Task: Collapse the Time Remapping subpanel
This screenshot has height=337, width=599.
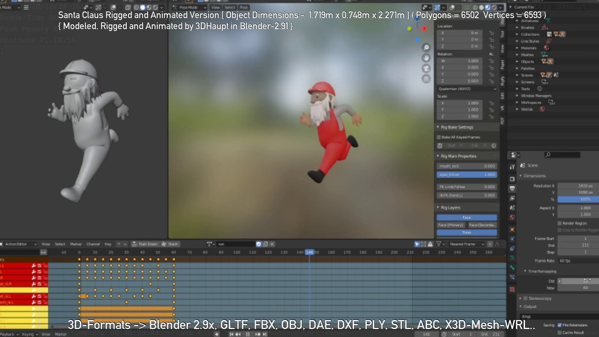Action: point(525,271)
